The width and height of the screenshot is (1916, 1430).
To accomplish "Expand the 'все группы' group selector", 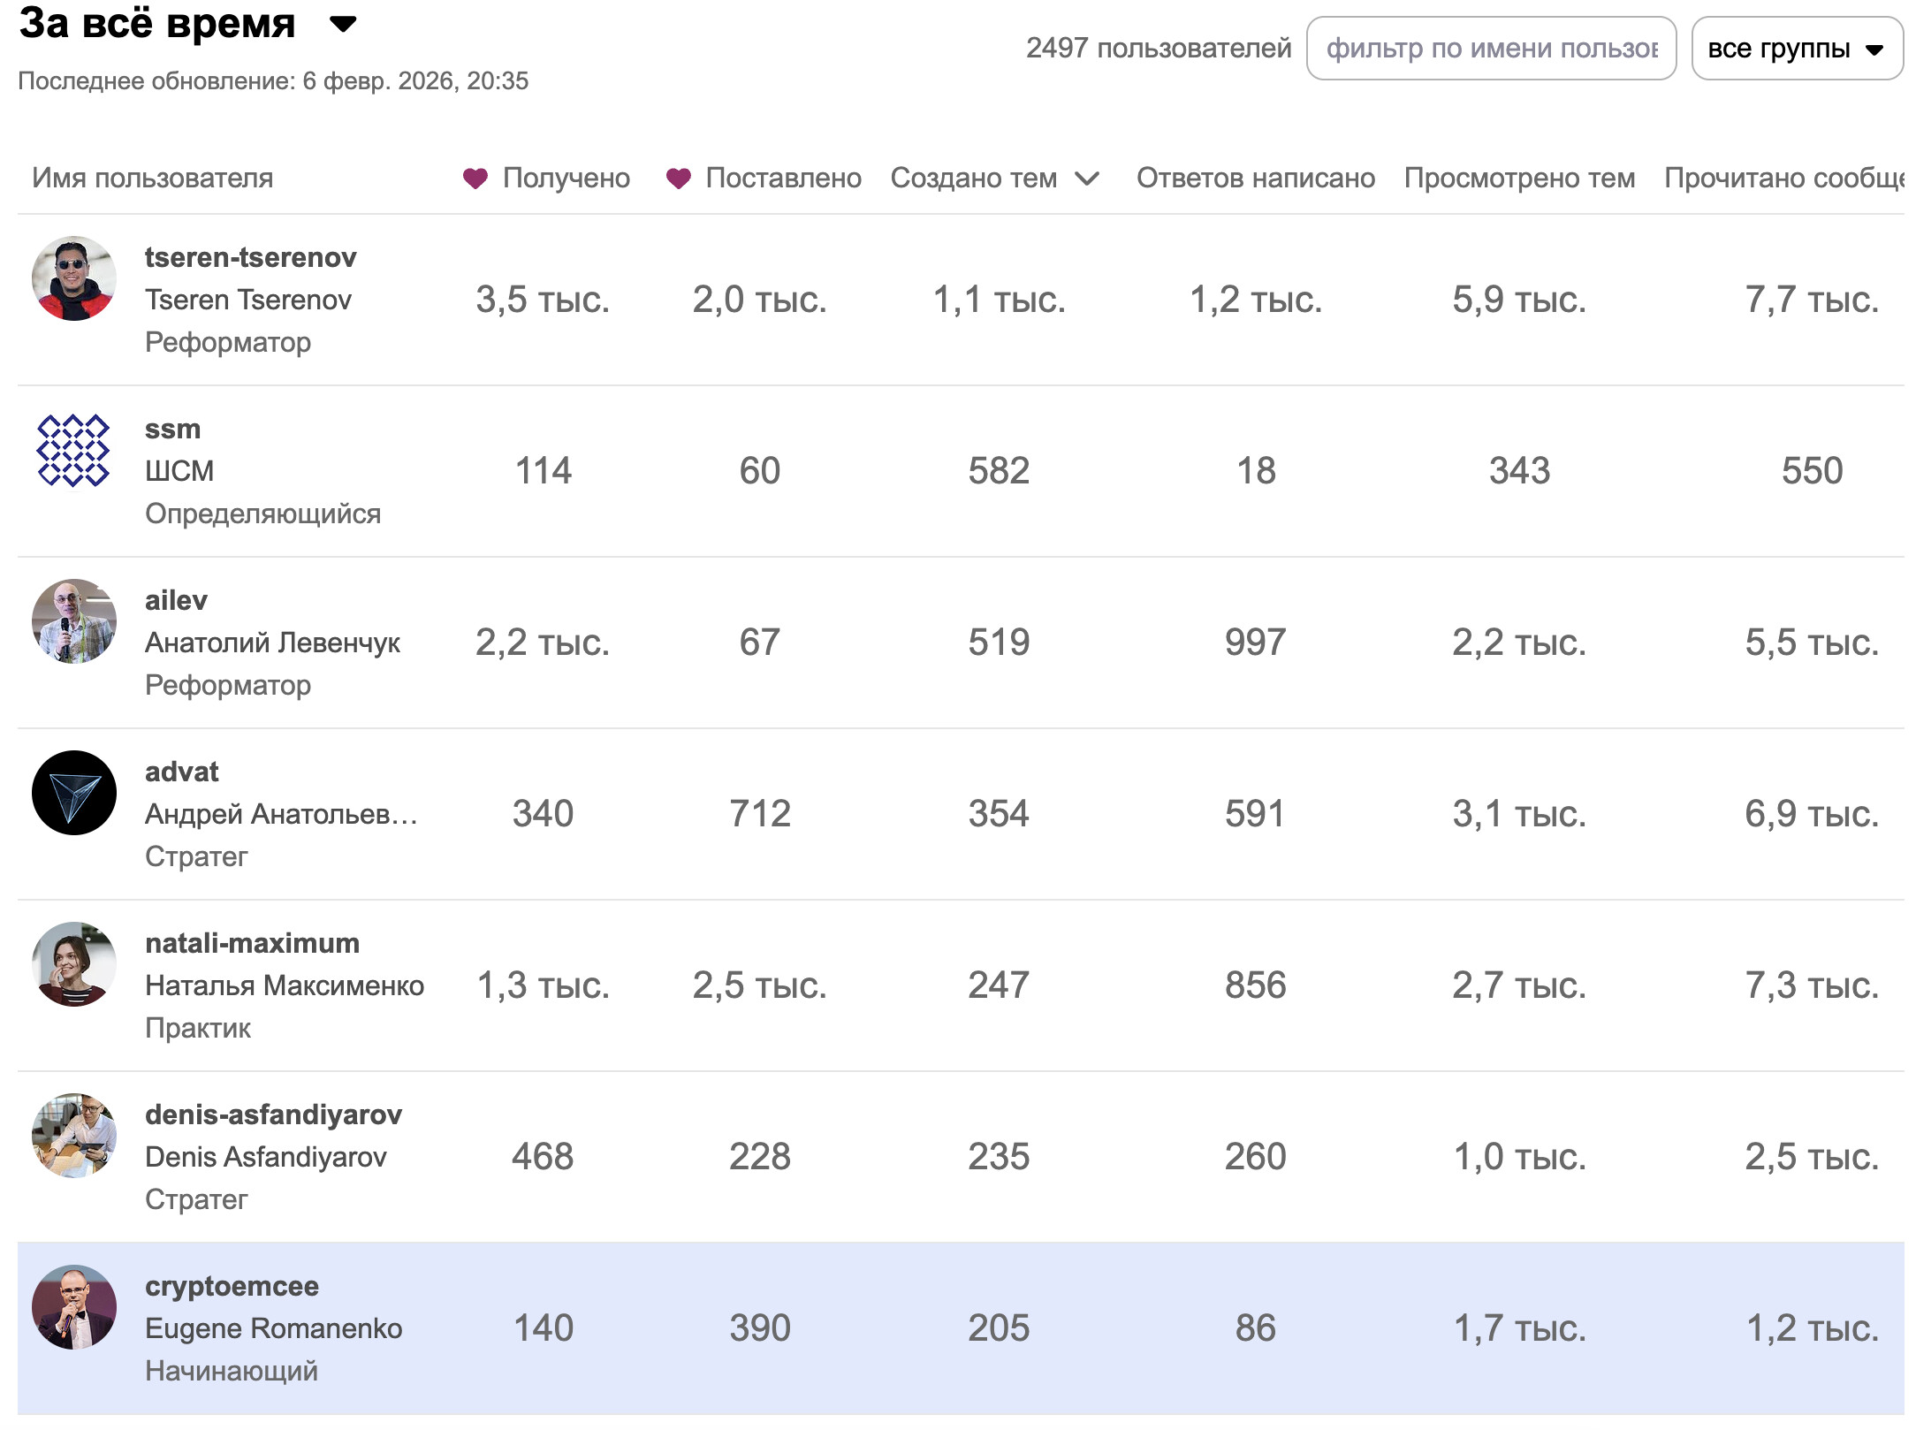I will click(1796, 49).
